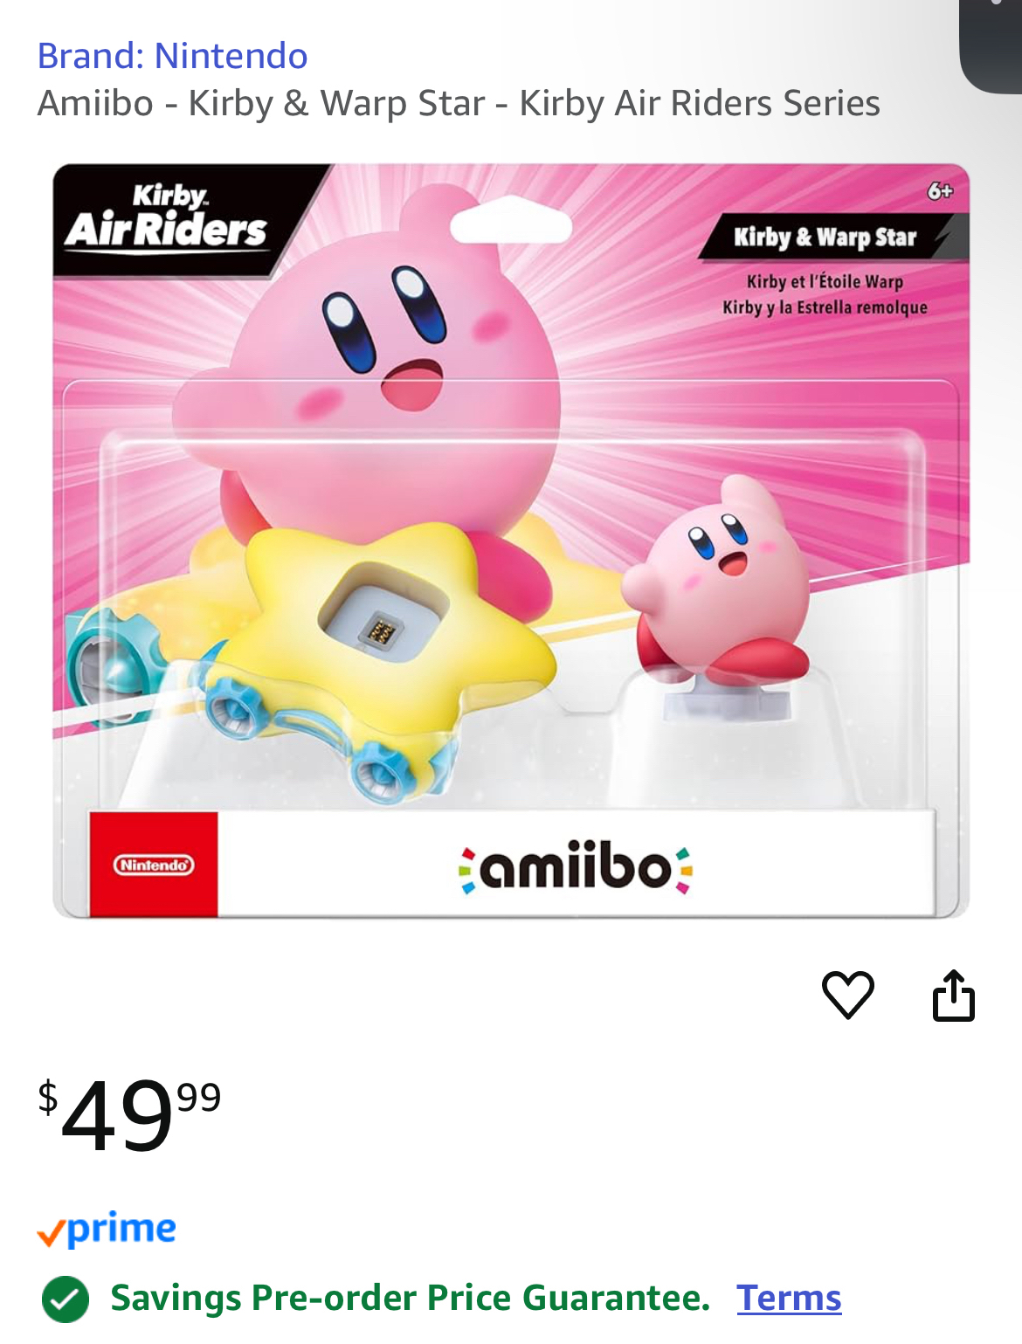Open the Terms link
Image resolution: width=1022 pixels, height=1344 pixels.
[789, 1298]
